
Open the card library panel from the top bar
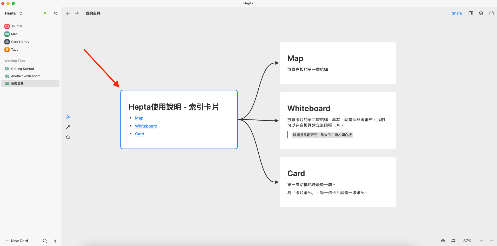(x=481, y=13)
